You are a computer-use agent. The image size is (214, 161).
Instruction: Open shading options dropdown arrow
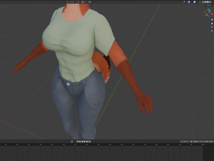213,2
